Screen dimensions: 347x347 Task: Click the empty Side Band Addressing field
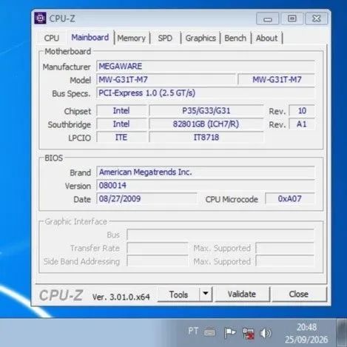click(158, 261)
